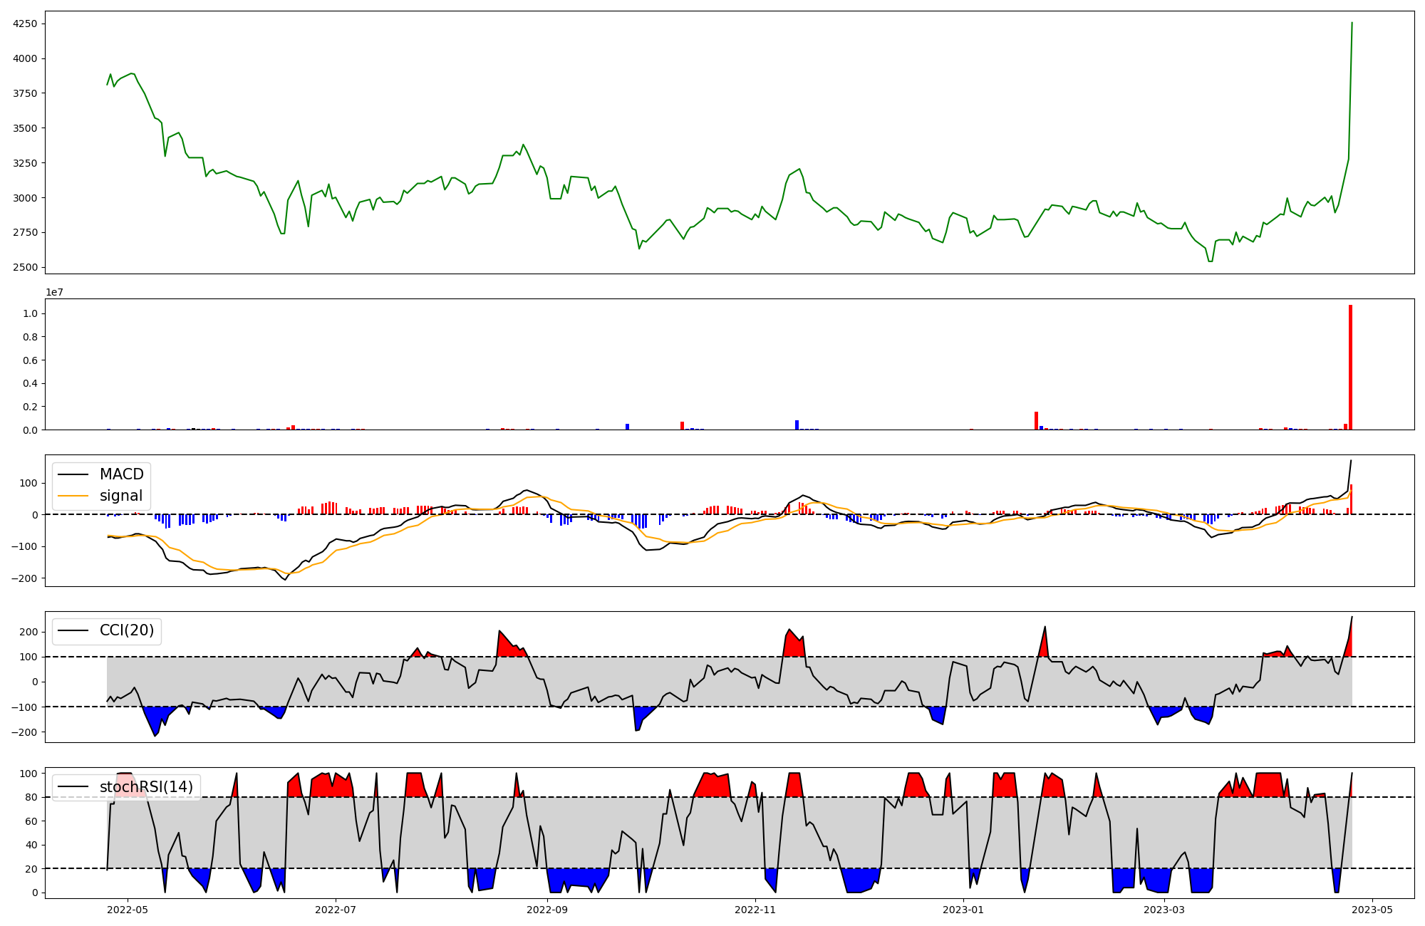Click the 1.0 volume axis tick label
Image resolution: width=1425 pixels, height=926 pixels.
click(x=29, y=314)
